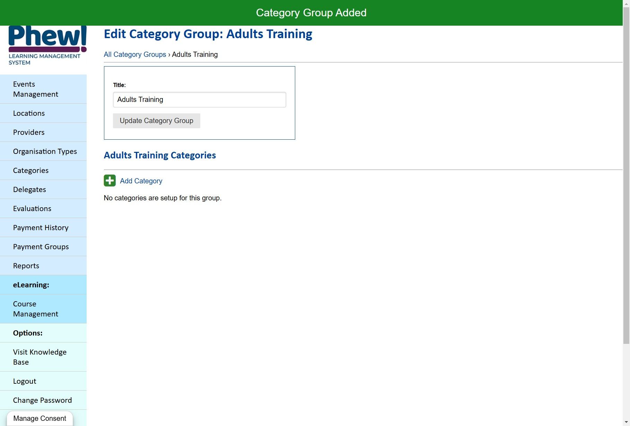The height and width of the screenshot is (426, 630).
Task: View Payment History
Action: click(x=41, y=228)
